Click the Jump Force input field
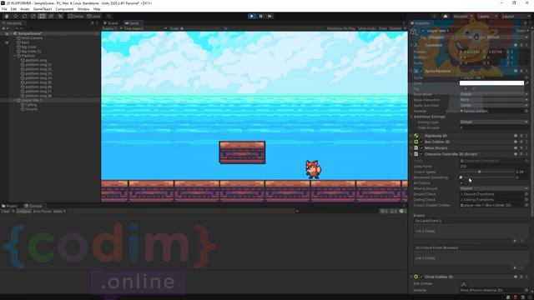 click(494, 167)
